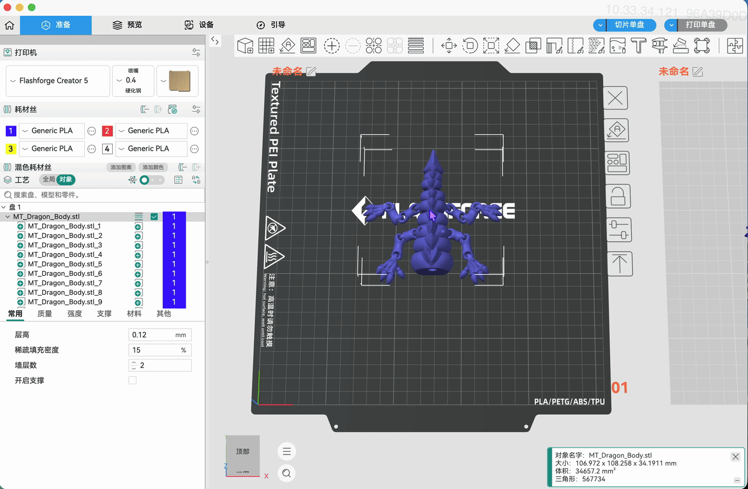Switch process scope to 全局
Screen dimensions: 748x489
pyautogui.click(x=49, y=179)
